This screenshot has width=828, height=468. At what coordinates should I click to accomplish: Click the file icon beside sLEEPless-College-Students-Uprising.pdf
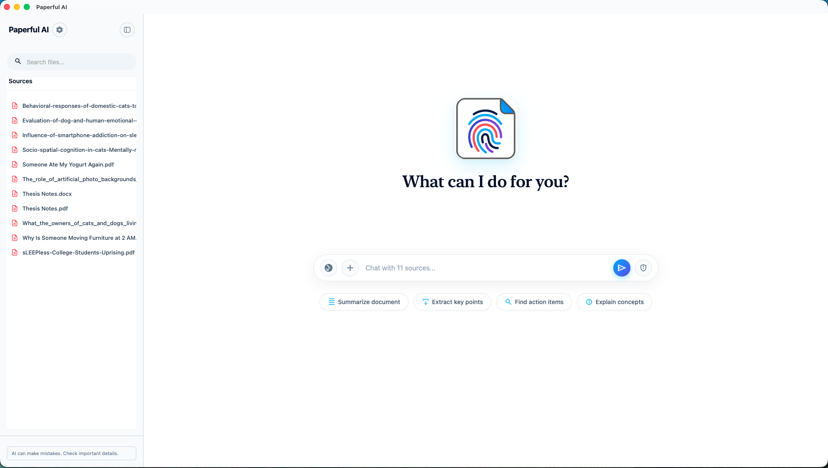[15, 252]
